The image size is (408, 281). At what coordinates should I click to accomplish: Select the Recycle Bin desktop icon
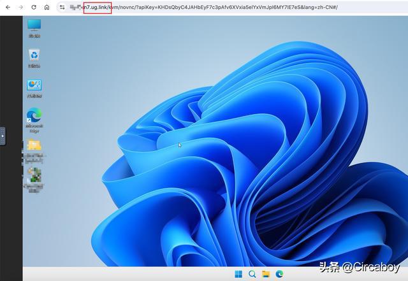pos(34,58)
